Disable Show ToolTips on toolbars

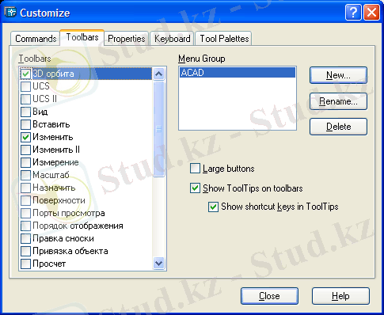(195, 188)
